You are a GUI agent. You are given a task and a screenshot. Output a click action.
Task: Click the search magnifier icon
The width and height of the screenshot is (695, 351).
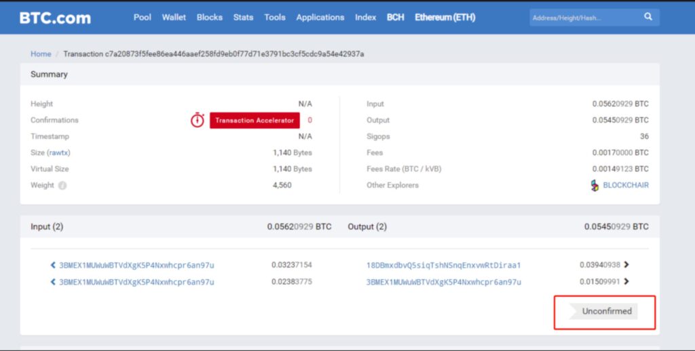648,17
